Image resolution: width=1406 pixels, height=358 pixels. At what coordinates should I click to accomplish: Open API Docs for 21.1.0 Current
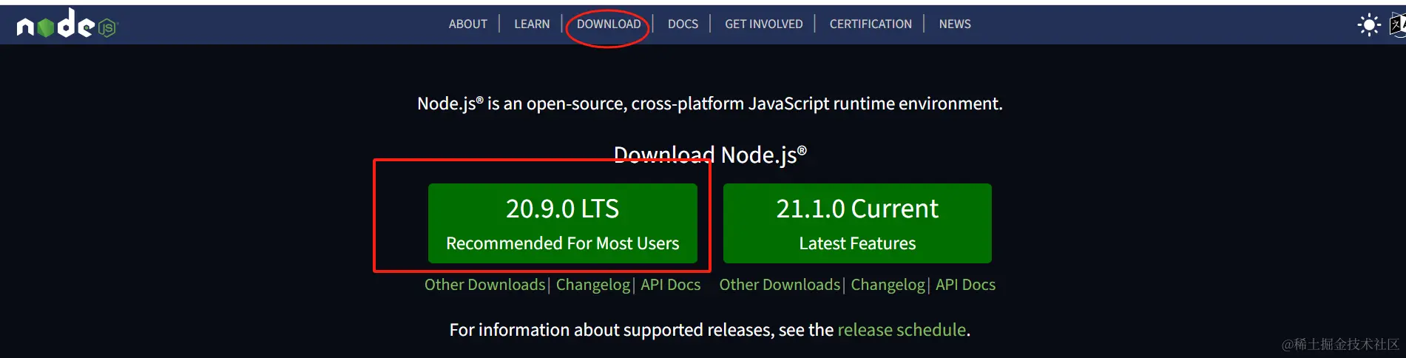[965, 285]
